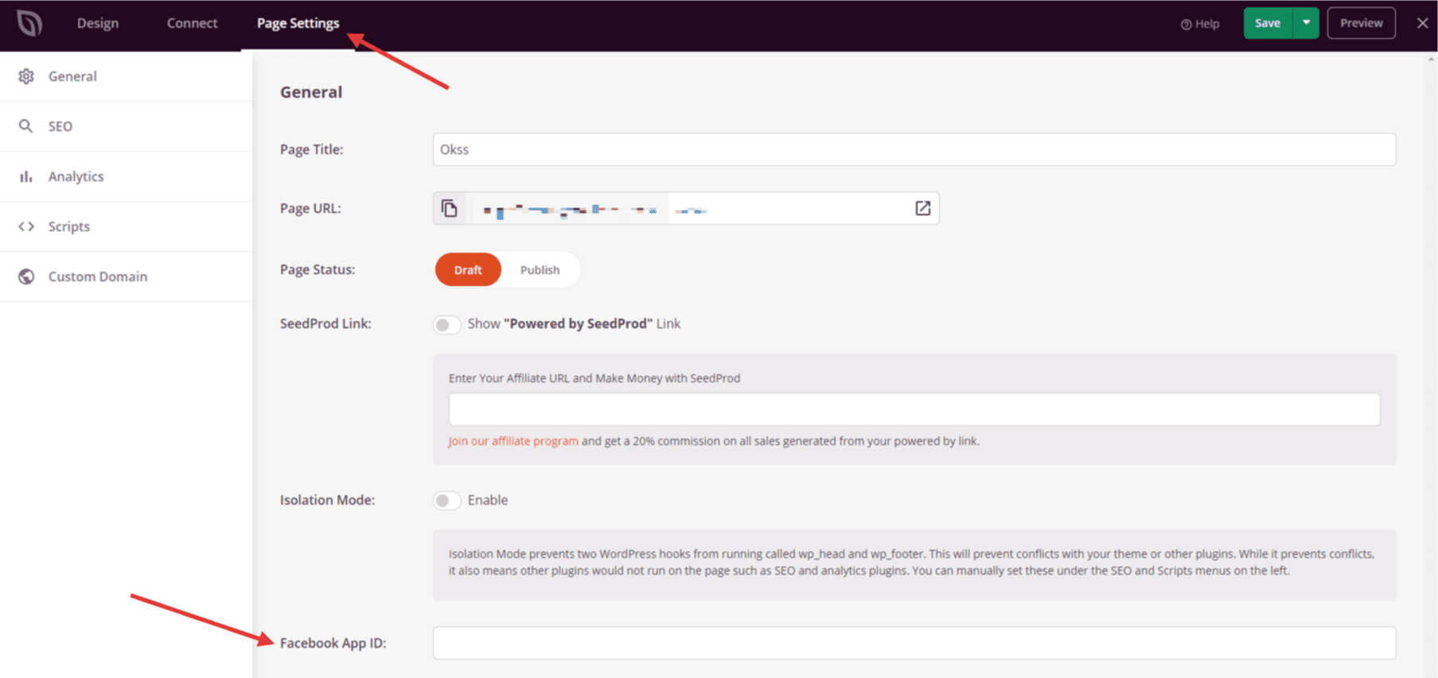Open Scripts settings section
This screenshot has width=1438, height=678.
pos(126,227)
